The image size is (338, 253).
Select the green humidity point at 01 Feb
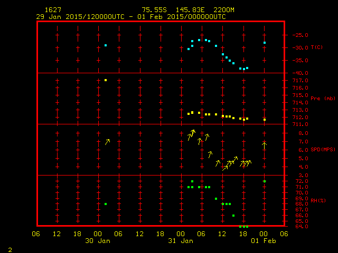pyautogui.click(x=265, y=181)
